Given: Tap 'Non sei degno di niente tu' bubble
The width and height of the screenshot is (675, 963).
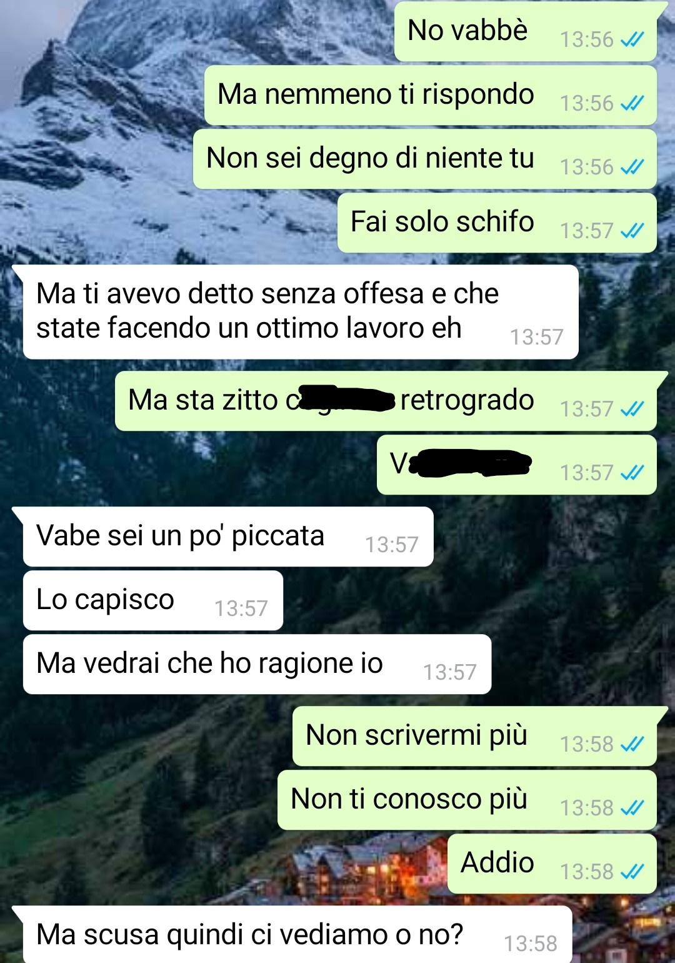Looking at the screenshot, I should point(424,159).
